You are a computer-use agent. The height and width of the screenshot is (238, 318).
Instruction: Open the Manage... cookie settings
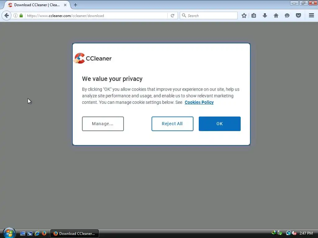click(103, 124)
